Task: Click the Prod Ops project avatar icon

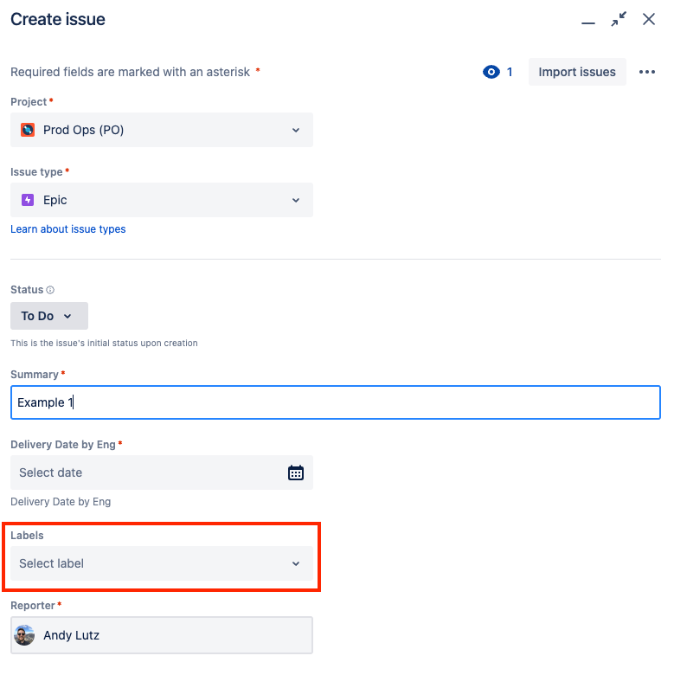Action: pos(28,130)
